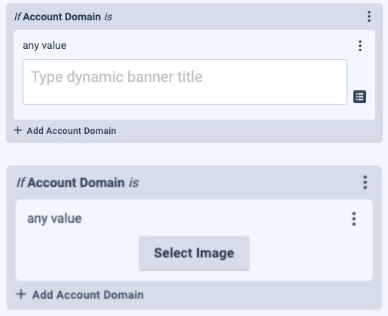Add Account Domain under image rule
This screenshot has width=388, height=316.
pos(80,295)
